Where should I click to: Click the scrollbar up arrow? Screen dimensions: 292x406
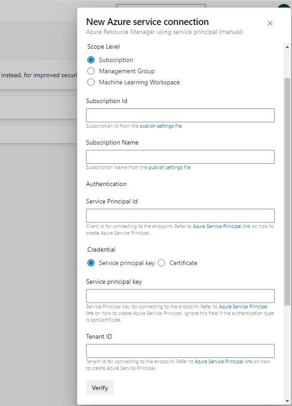tap(288, 47)
